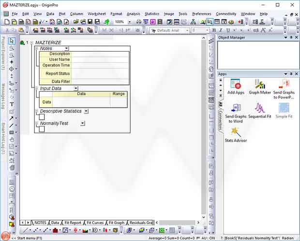Switch to the Fit Curves sheet tab
The width and height of the screenshot is (300, 241).
pyautogui.click(x=95, y=223)
